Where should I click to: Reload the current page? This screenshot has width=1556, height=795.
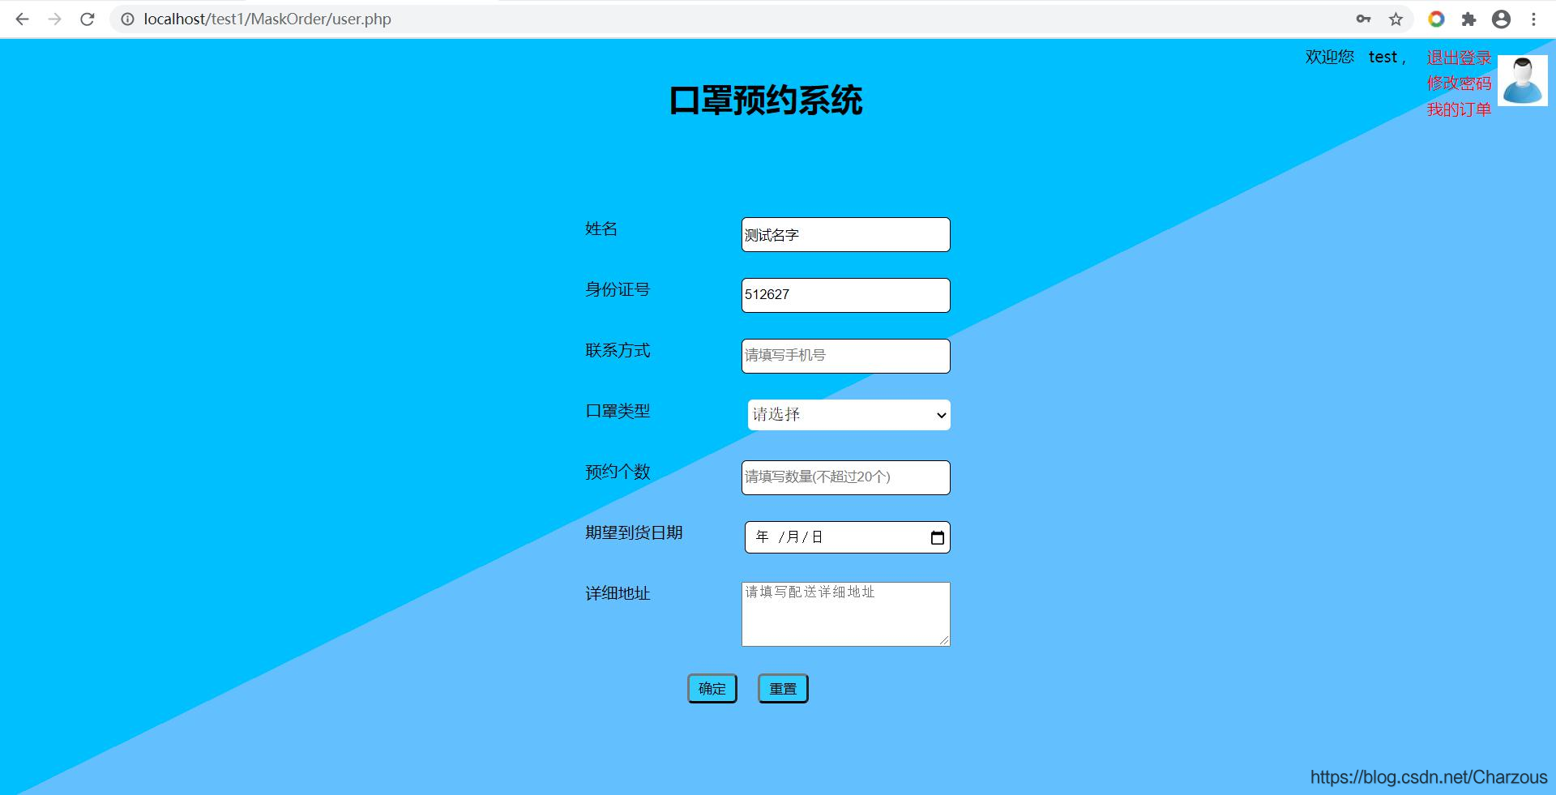88,19
